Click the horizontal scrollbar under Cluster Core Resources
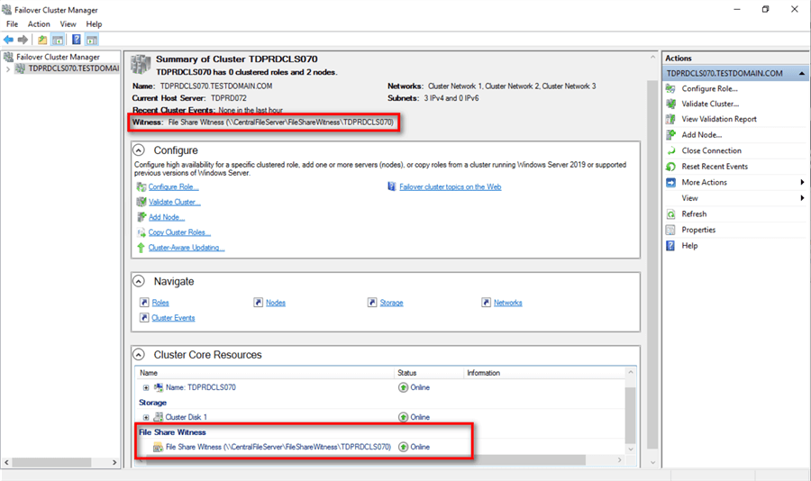The image size is (811, 481). pyautogui.click(x=360, y=460)
